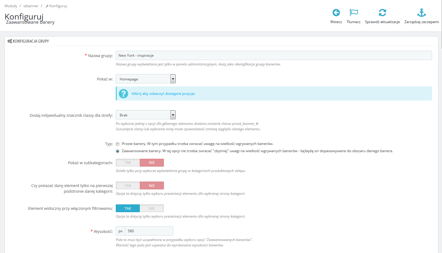
Task: Open the Moduły breadcrumb
Action: pyautogui.click(x=11, y=6)
